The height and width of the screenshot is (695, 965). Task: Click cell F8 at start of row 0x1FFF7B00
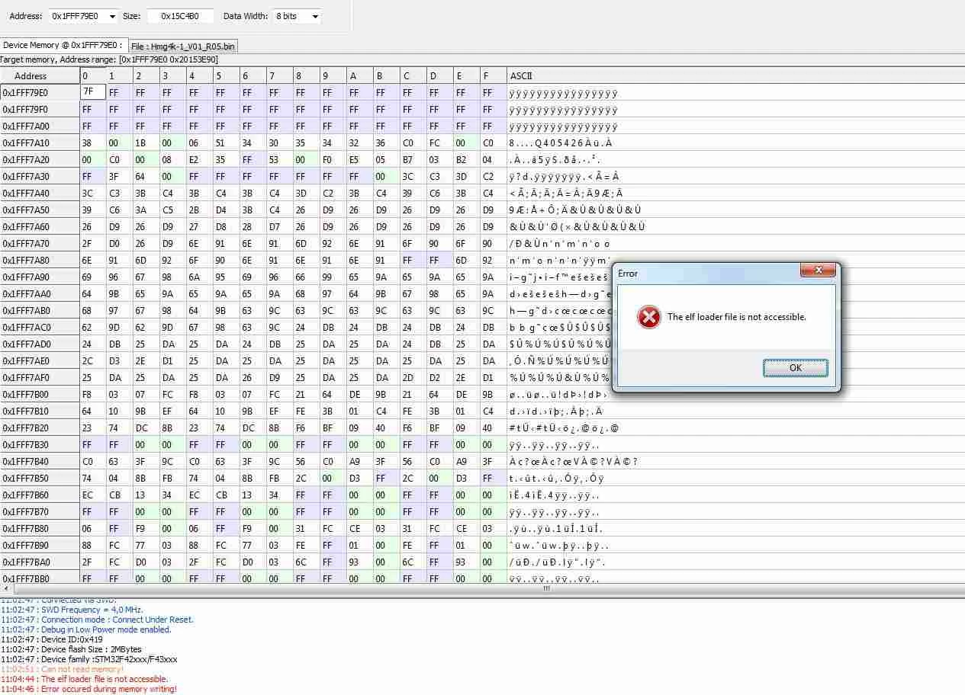point(93,394)
